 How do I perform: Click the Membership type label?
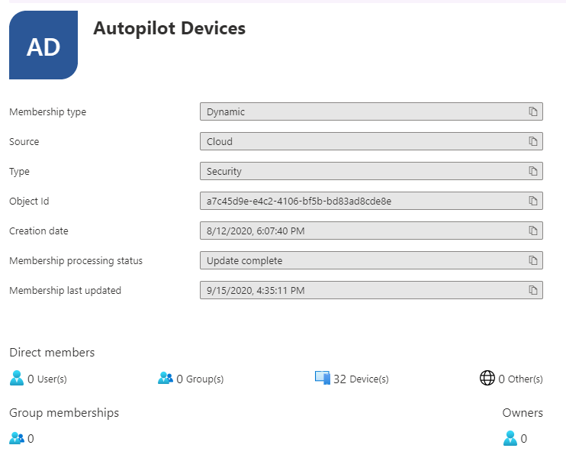click(47, 112)
